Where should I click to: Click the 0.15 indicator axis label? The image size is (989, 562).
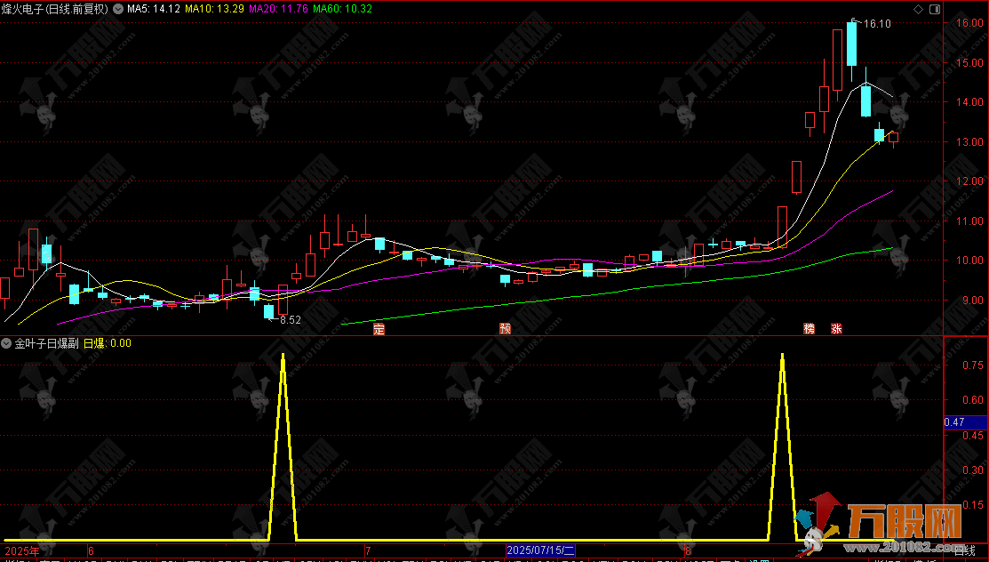coord(973,504)
